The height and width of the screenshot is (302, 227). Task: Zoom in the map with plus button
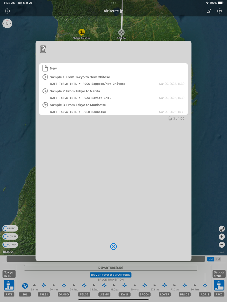point(222,237)
